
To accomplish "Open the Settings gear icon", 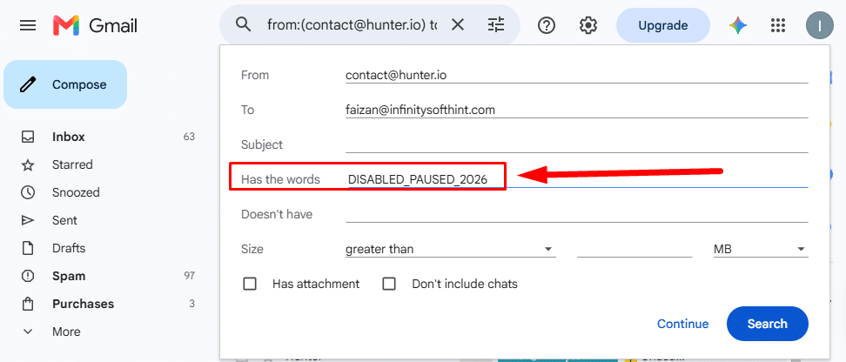I will (x=587, y=25).
